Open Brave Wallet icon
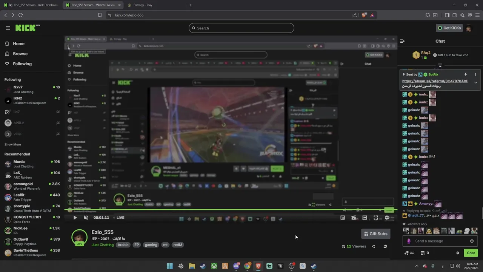The width and height of the screenshot is (483, 272). point(455,15)
